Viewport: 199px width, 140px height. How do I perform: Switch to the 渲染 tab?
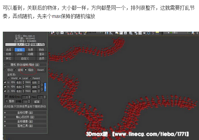[x=41, y=54]
